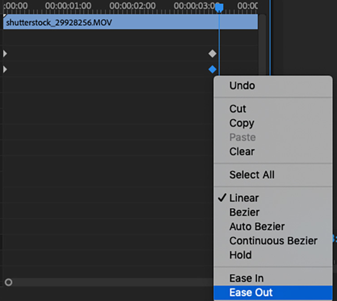Click the 00:00:01:00 mark on time ruler
This screenshot has width=337, height=301.
pos(68,6)
